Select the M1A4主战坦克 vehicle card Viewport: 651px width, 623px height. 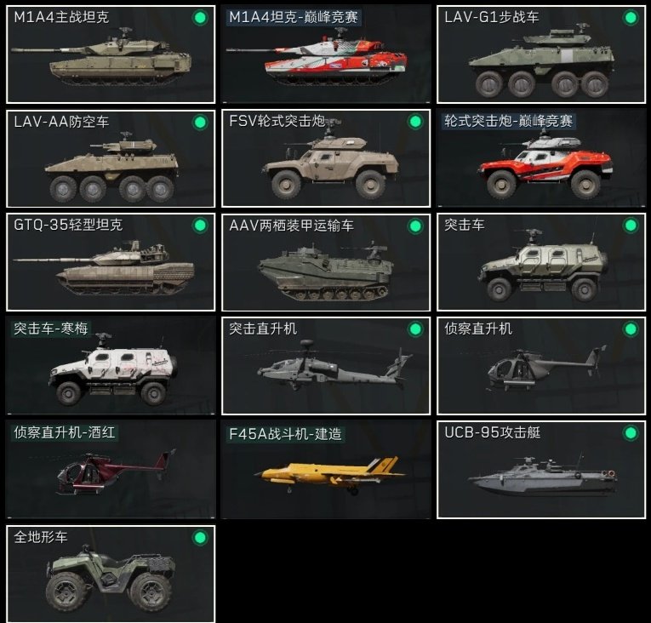(x=111, y=54)
